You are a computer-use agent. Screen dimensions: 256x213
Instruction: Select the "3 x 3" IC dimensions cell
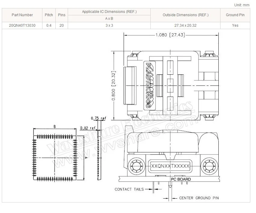(x=109, y=25)
